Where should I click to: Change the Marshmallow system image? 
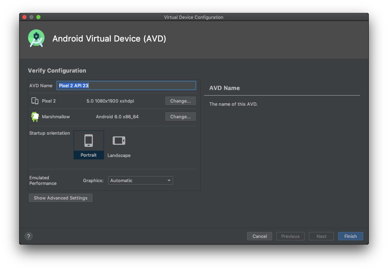[x=180, y=117]
